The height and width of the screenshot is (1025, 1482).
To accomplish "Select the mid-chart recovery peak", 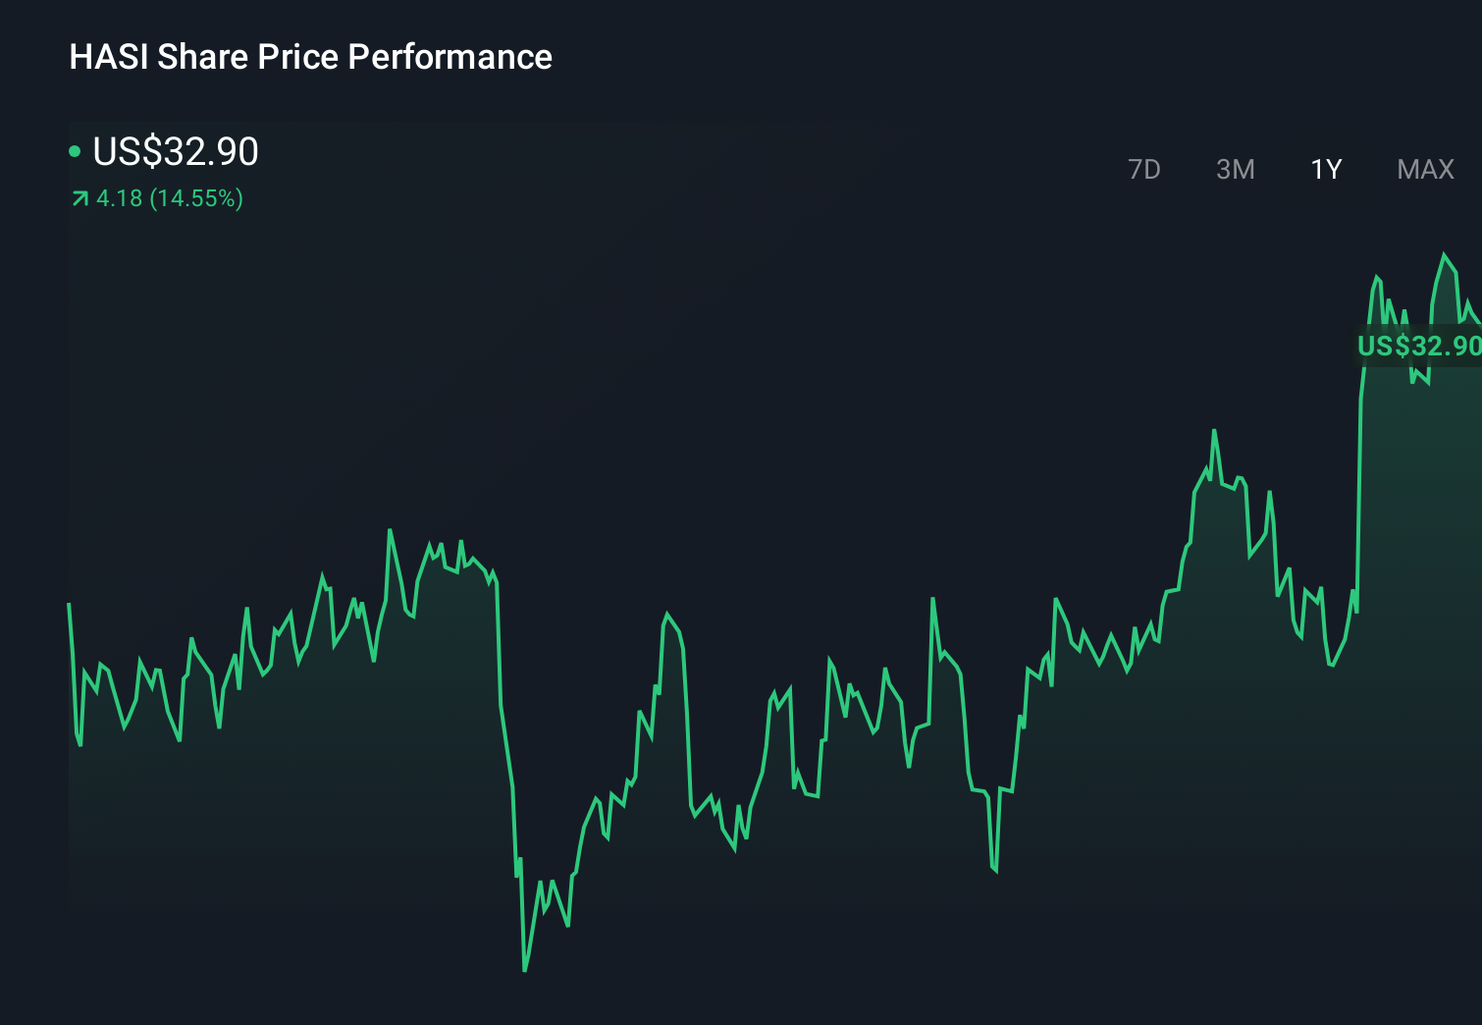I will 669,611.
